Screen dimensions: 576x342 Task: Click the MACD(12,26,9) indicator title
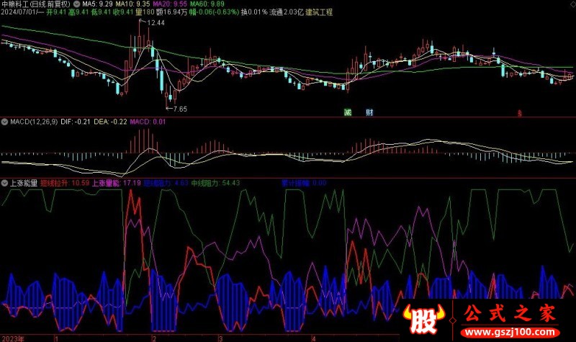coord(34,122)
